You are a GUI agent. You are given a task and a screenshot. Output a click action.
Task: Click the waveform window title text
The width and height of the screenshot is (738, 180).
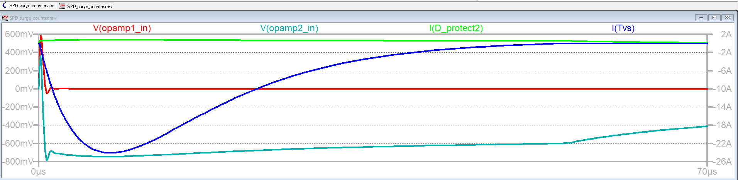(33, 18)
